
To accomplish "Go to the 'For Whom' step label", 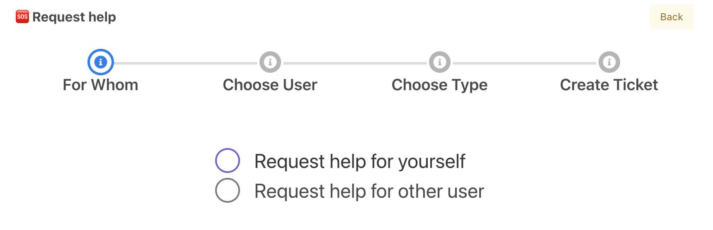I will [101, 85].
